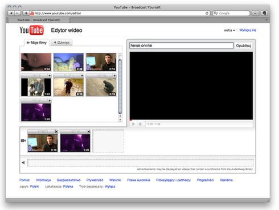279x210 pixels.
Task: Click the Wyloguj się link
Action: (248, 30)
